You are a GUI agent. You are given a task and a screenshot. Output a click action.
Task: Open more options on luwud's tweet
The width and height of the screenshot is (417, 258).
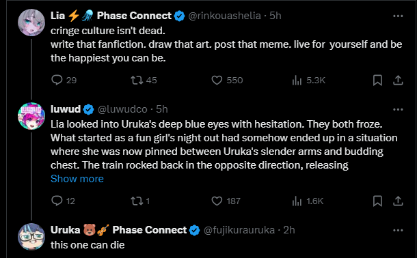tap(398, 109)
